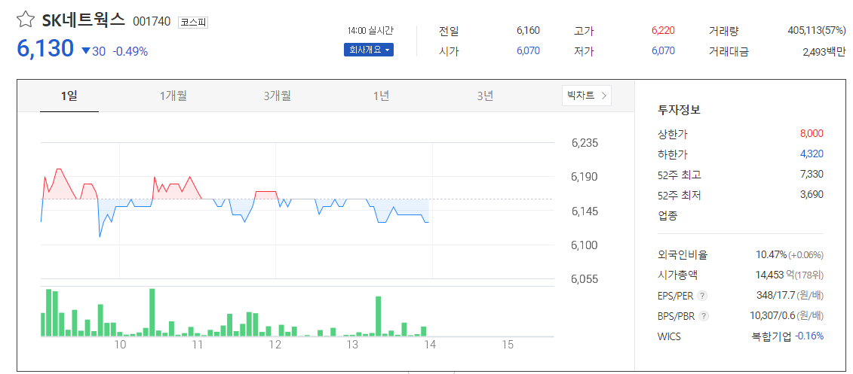Open the 회사개요 dropdown button
The image size is (853, 374).
pyautogui.click(x=368, y=50)
